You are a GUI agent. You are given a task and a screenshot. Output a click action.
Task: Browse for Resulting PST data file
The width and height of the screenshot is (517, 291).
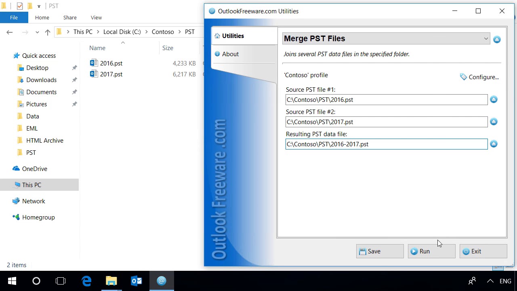coord(494,144)
